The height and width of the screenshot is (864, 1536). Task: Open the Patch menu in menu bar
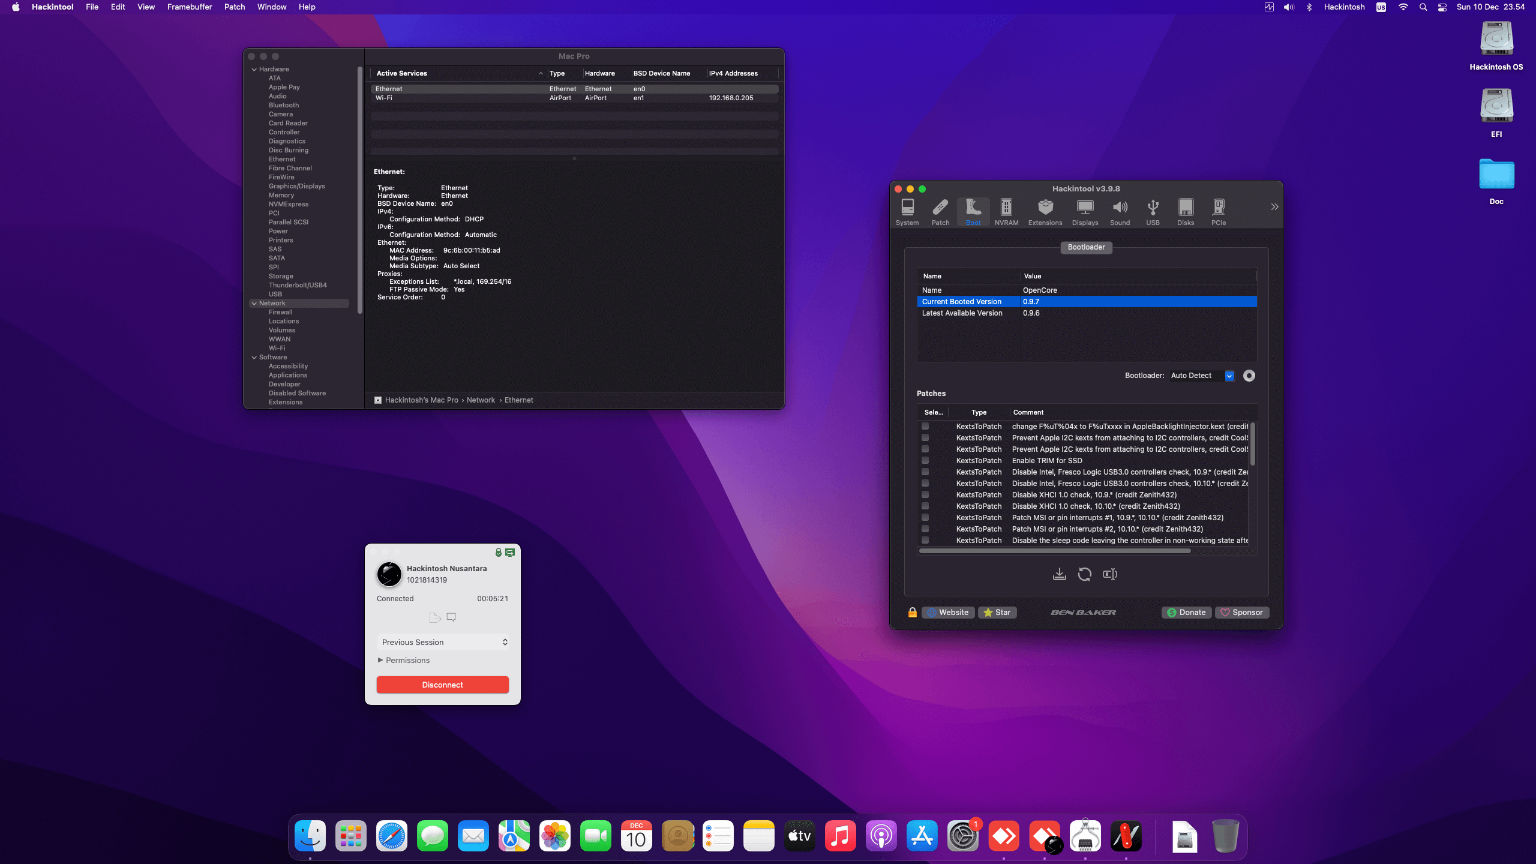tap(235, 7)
